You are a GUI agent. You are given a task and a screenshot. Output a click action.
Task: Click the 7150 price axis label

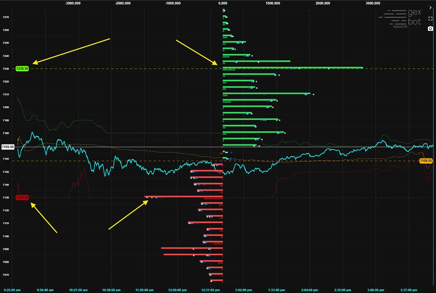tap(6, 172)
